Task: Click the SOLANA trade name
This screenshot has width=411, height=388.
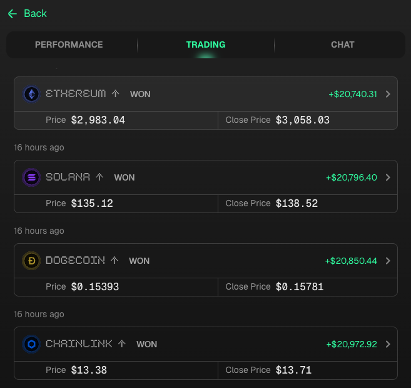Action: (68, 177)
